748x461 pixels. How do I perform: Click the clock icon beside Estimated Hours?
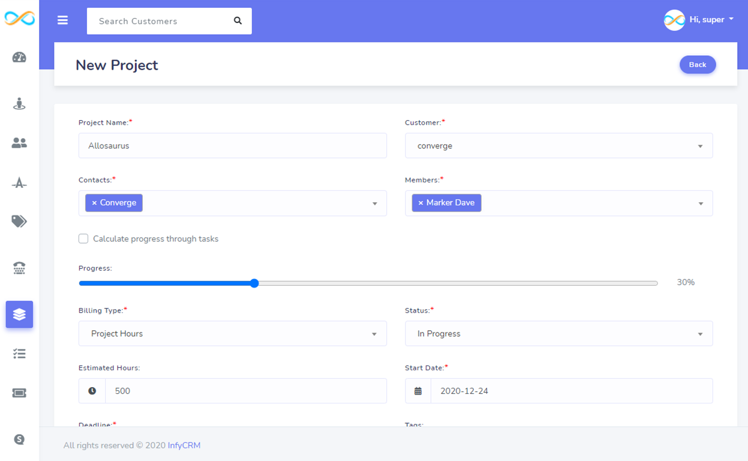tap(92, 391)
